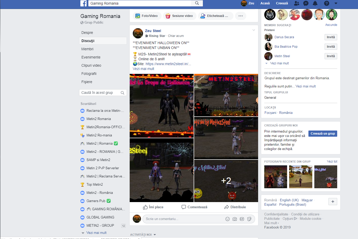The height and width of the screenshot is (239, 358).
Task: Click the Facebook logo icon
Action: [83, 3]
